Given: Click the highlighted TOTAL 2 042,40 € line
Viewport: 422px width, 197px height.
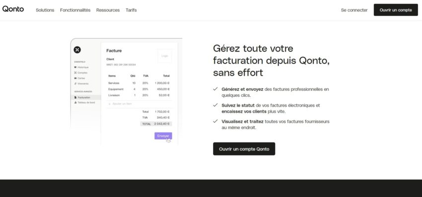Looking at the screenshot, I should [x=156, y=124].
